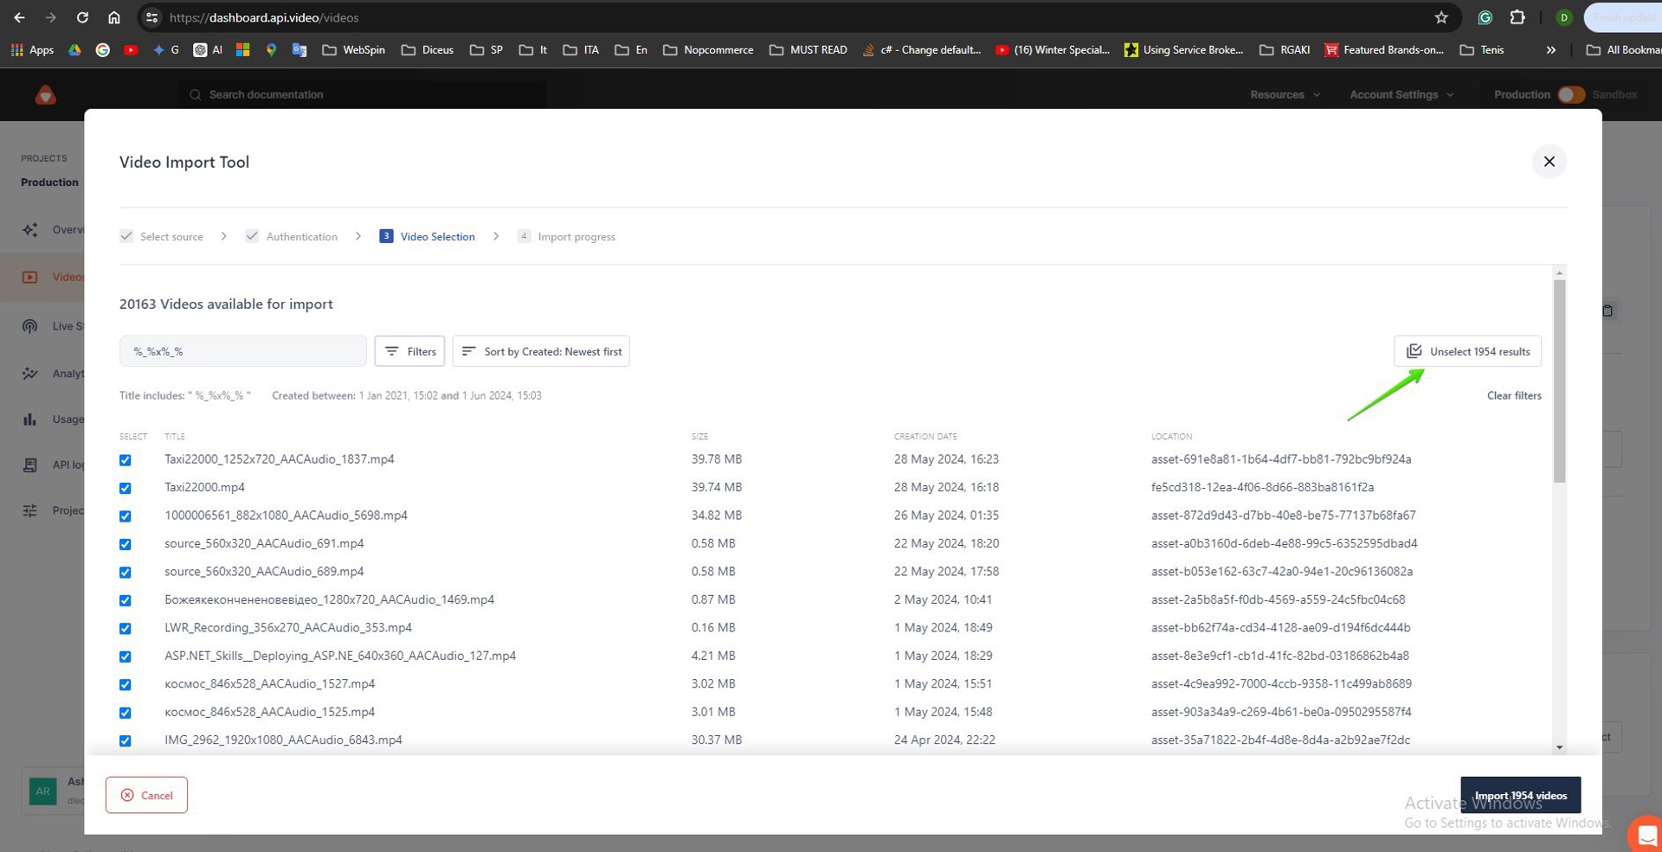
Task: Expand the Resources dropdown
Action: (x=1285, y=94)
